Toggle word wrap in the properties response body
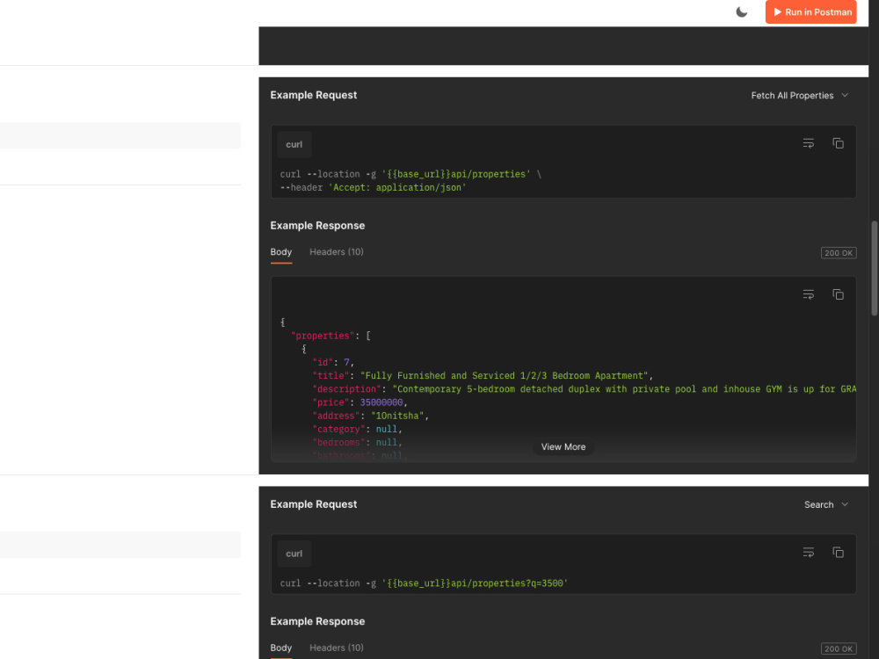Viewport: 879px width, 659px height. (808, 294)
